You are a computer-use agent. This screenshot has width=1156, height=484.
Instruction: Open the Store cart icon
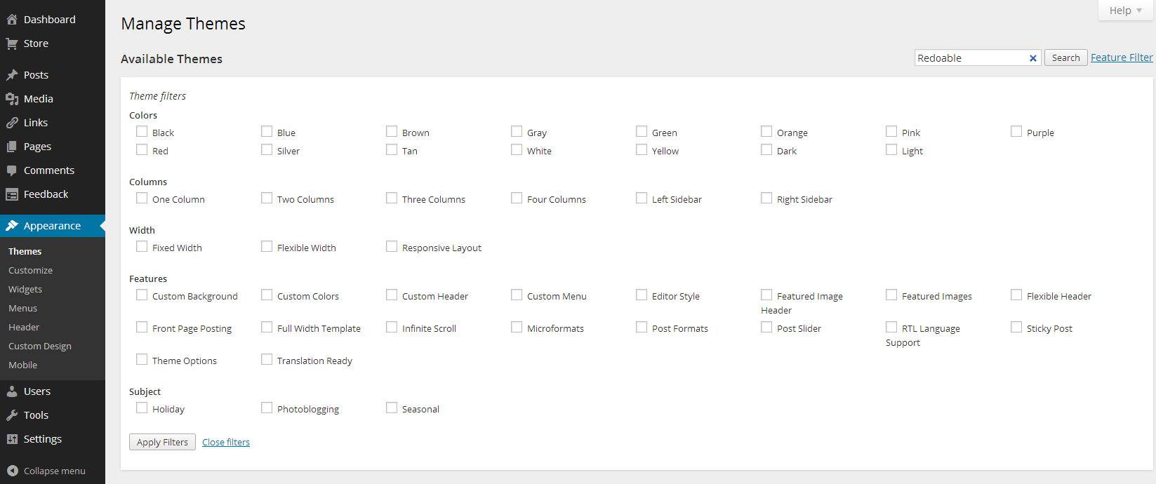tap(12, 43)
